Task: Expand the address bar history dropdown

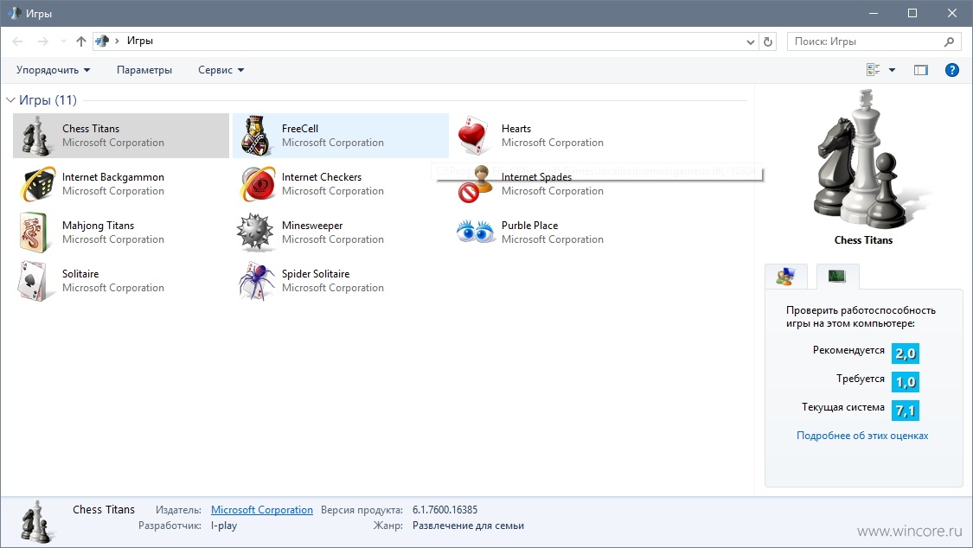Action: tap(750, 41)
